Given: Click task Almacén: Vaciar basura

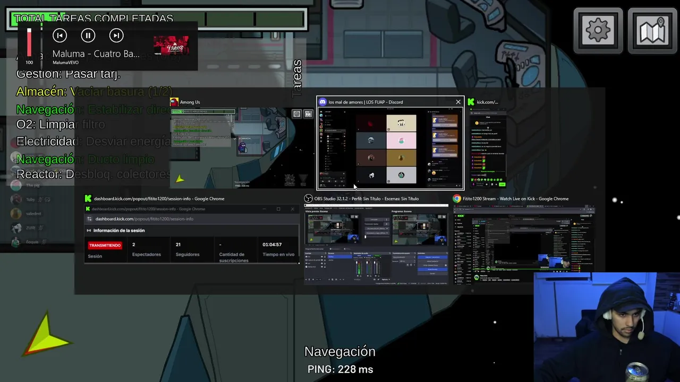Looking at the screenshot, I should point(94,91).
